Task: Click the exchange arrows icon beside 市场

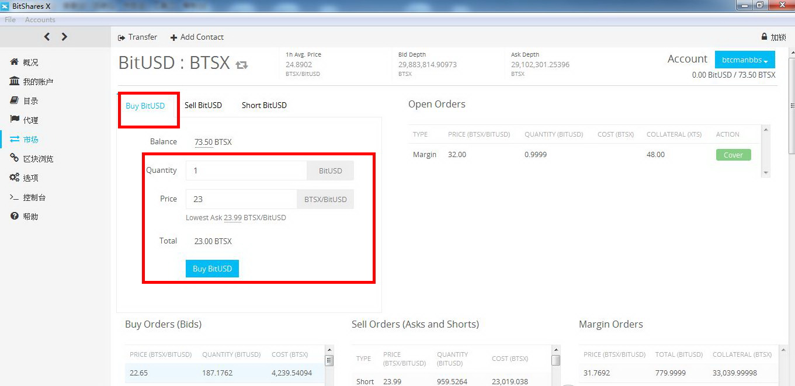Action: (x=15, y=139)
